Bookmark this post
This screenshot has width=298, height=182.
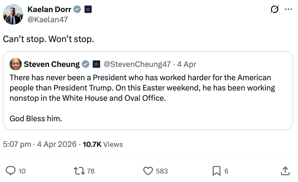[x=216, y=171]
